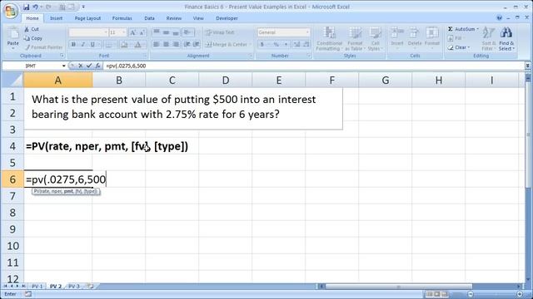This screenshot has width=533, height=299.
Task: Open Insert Function fx dialog
Action: 97,66
